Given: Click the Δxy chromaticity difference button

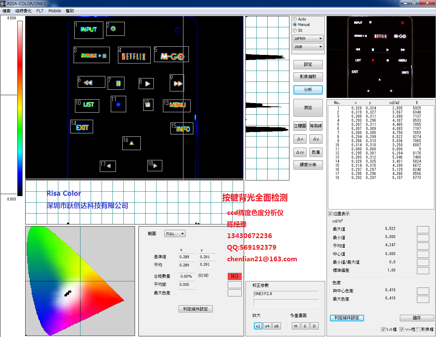Looking at the screenshot, I should 300,152.
